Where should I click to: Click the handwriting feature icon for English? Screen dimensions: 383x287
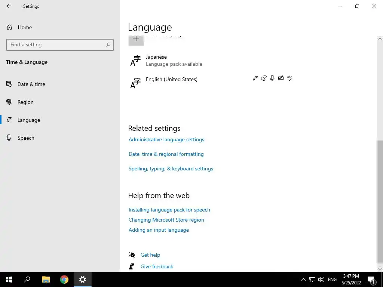(x=281, y=78)
